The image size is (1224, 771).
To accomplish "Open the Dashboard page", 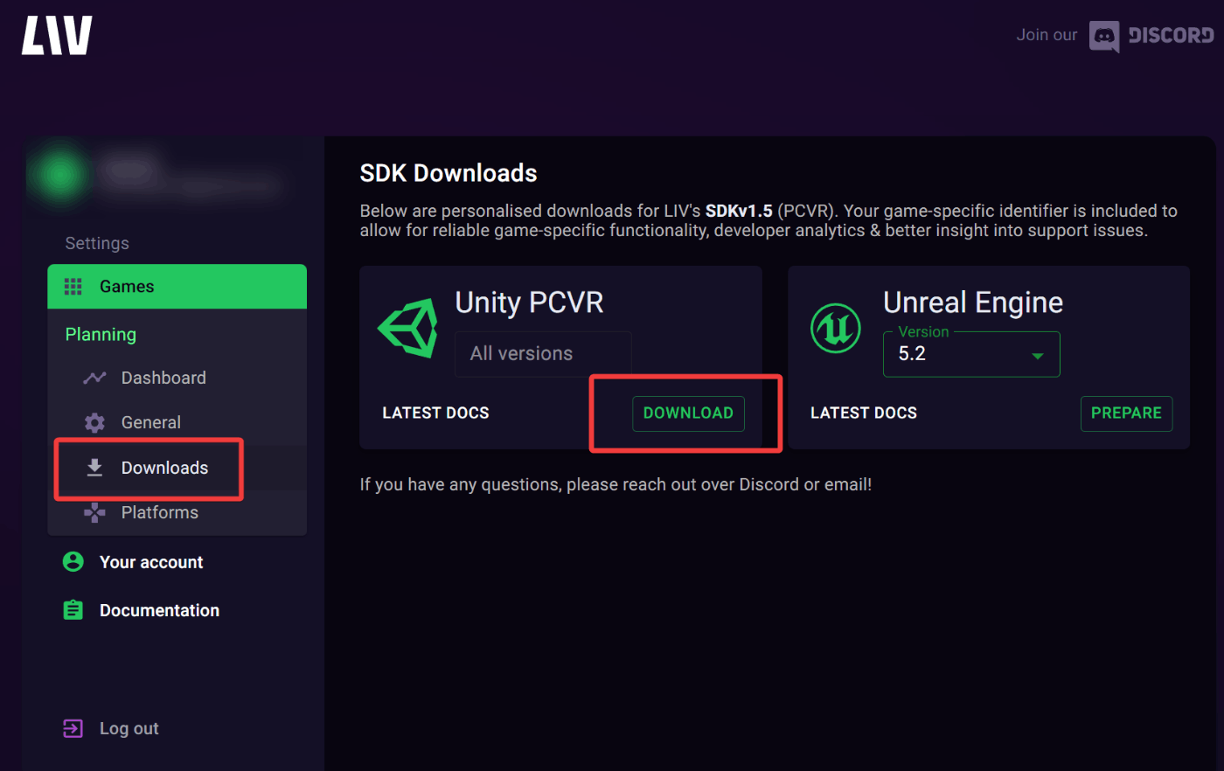I will (x=177, y=378).
